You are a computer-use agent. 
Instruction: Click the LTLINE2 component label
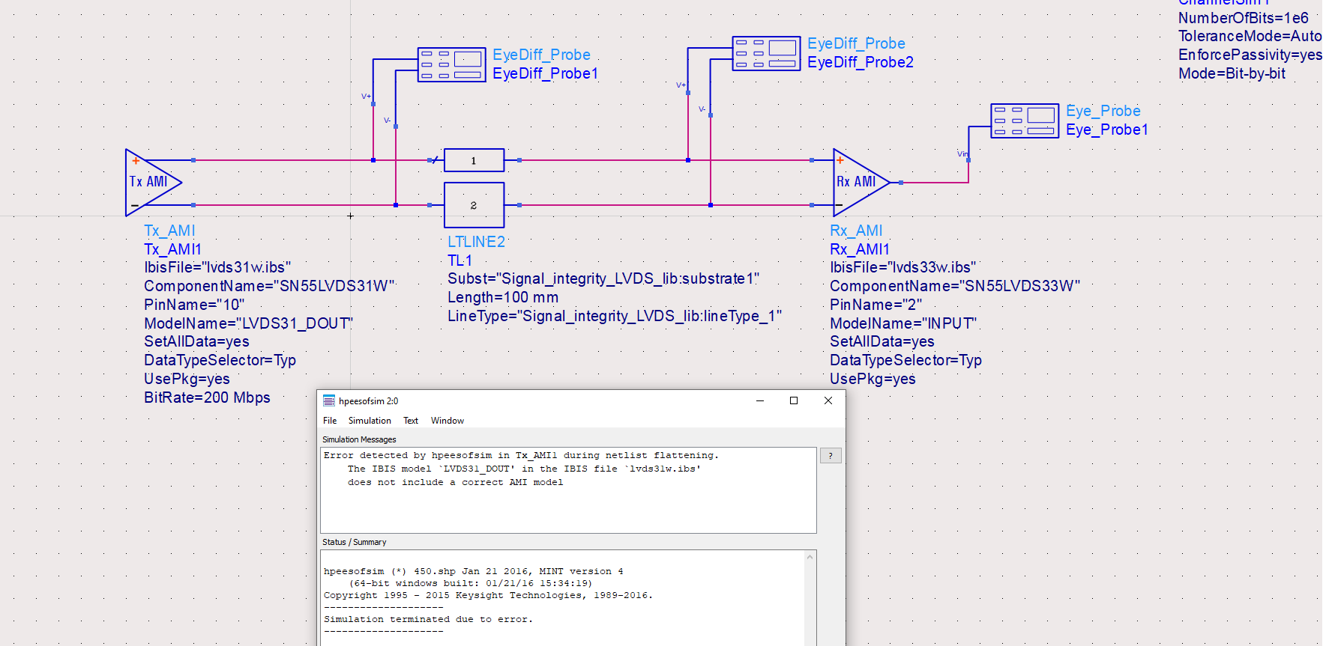point(477,242)
